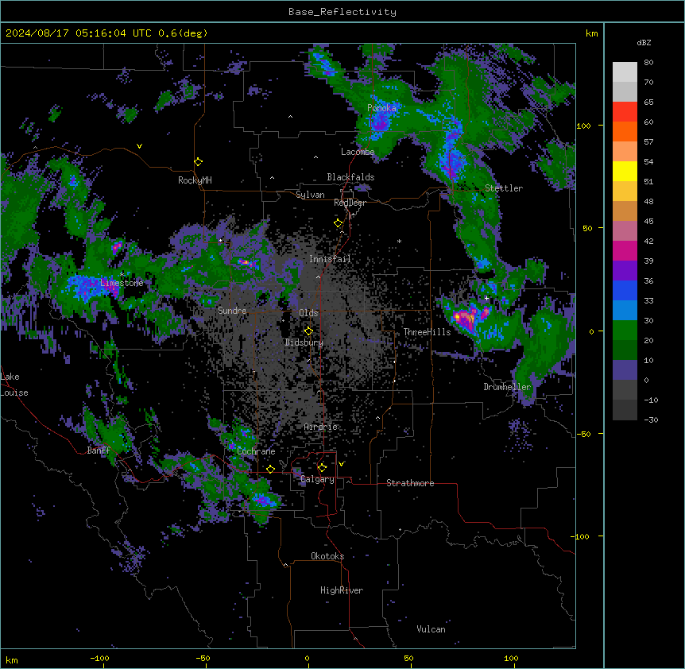
Task: Pick the slate 10-0 dBZ legend swatch
Action: (x=625, y=370)
